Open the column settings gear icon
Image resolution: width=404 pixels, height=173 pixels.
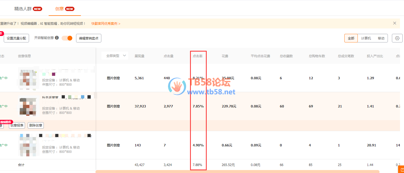coord(397,38)
